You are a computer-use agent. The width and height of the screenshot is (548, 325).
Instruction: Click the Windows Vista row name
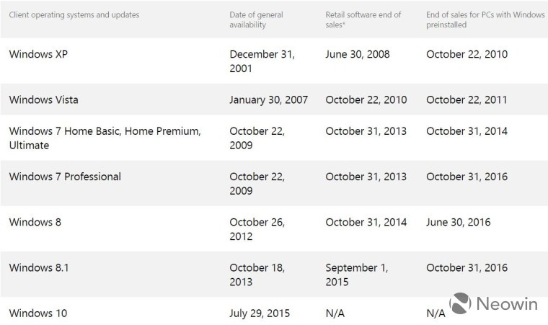point(44,100)
